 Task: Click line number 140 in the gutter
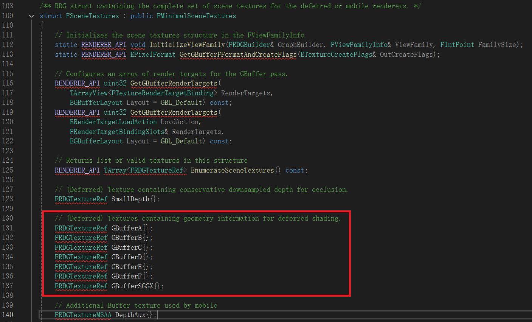click(8, 315)
